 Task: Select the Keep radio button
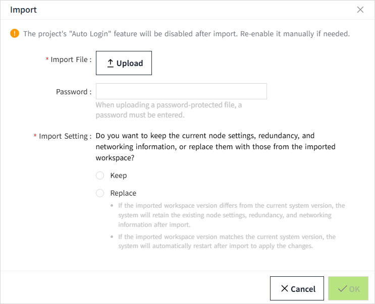(100, 175)
